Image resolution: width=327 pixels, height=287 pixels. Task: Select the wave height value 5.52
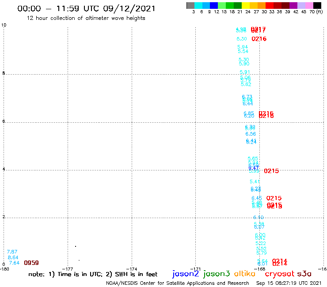(261, 249)
